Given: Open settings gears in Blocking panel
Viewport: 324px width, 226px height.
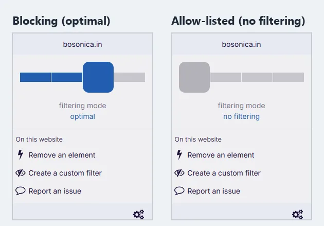Looking at the screenshot, I should click(x=139, y=215).
